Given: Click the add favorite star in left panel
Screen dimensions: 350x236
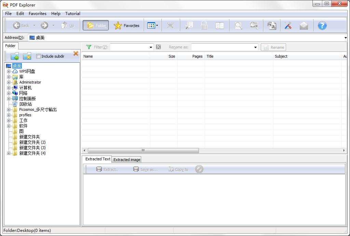Looking at the screenshot, I should pos(27,56).
